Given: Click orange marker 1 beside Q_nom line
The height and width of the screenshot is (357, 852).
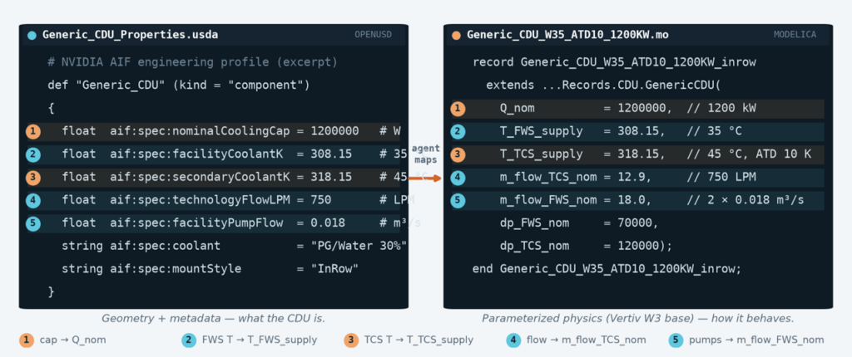Looking at the screenshot, I should coord(458,109).
